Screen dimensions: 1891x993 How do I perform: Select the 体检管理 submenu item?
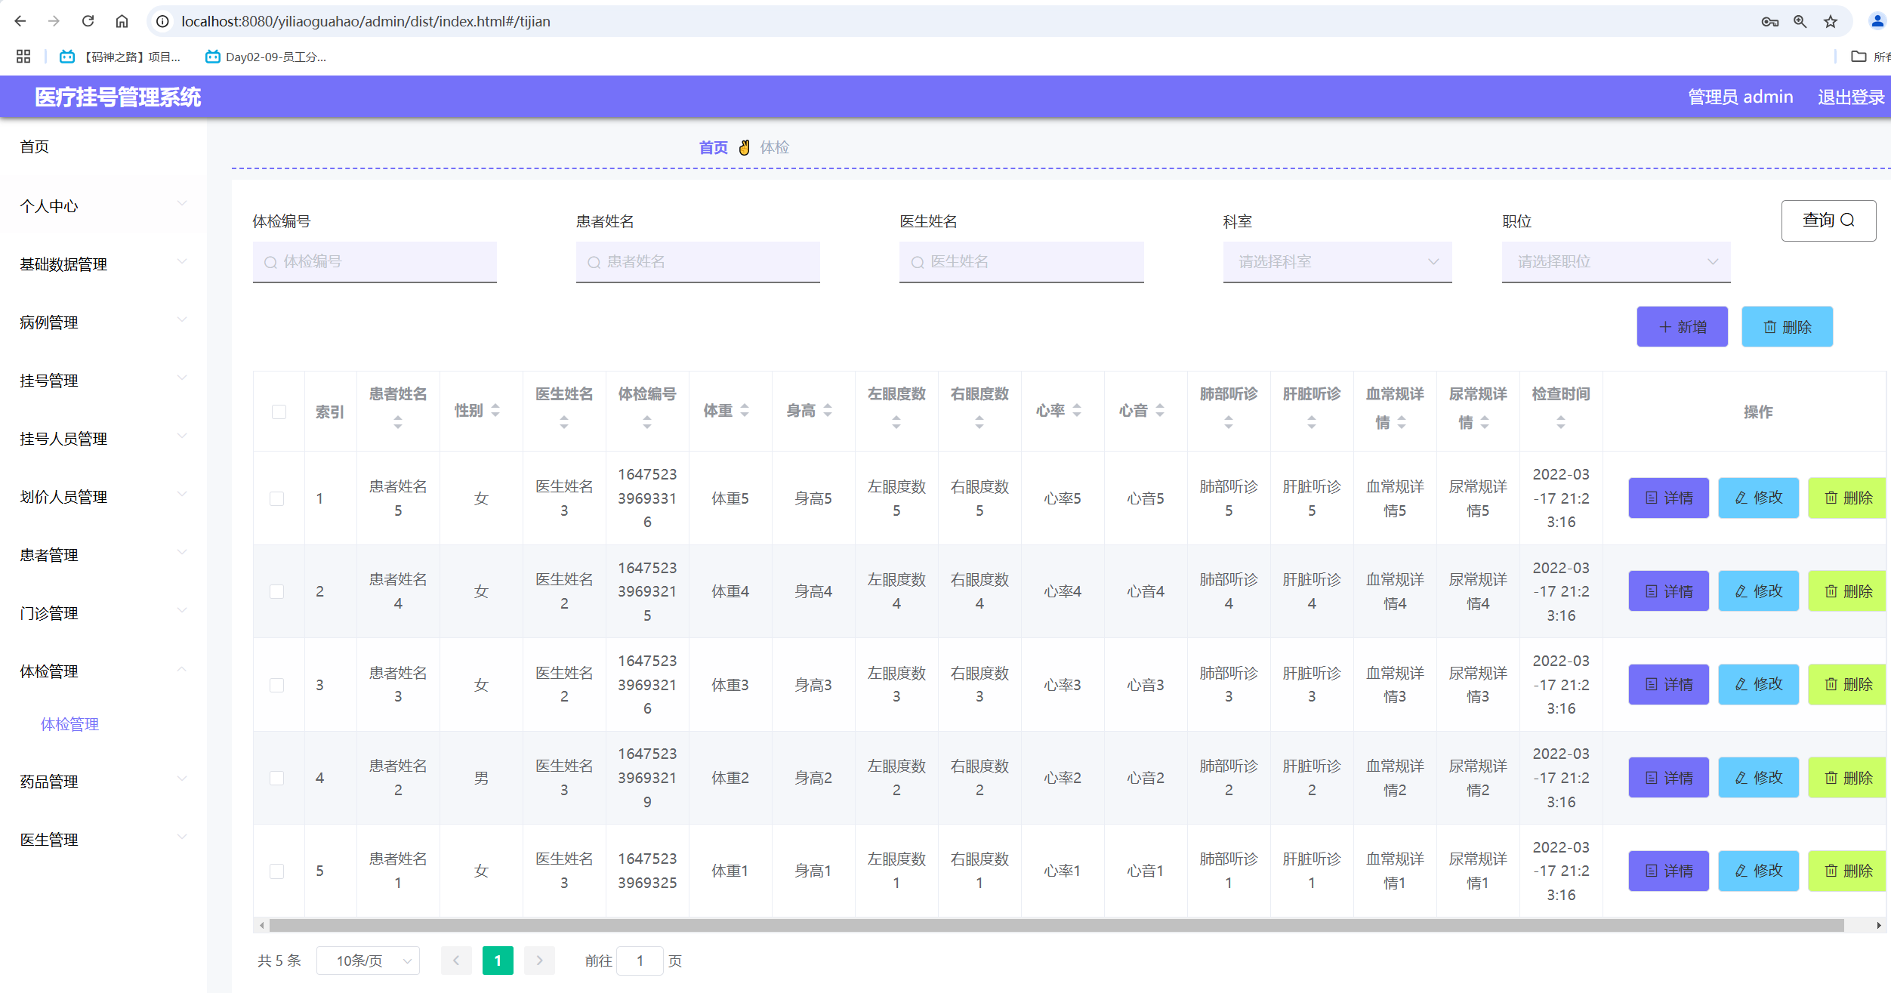[x=69, y=724]
